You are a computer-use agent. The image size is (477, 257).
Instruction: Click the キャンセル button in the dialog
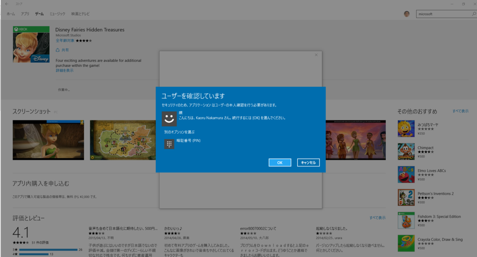click(308, 163)
